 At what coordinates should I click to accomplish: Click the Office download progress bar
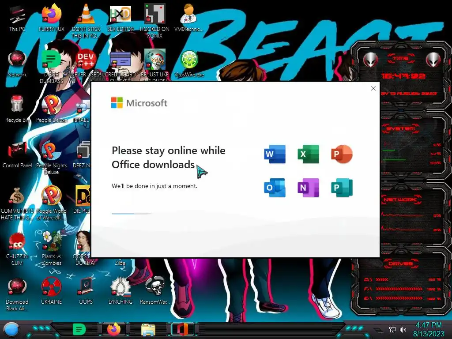(132, 214)
